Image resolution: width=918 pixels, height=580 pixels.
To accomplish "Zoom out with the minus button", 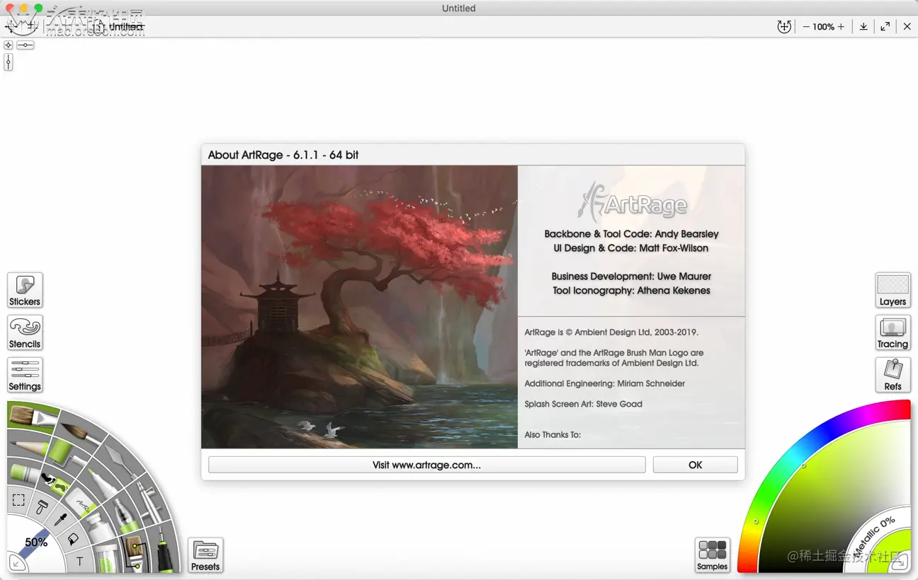I will pos(806,27).
